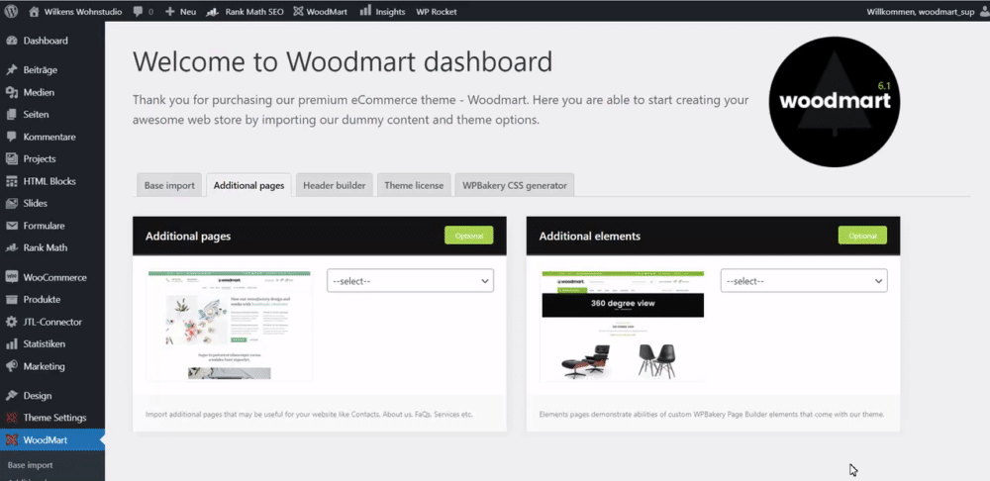Click the HTML Blocks grid icon
Screen dimensions: 990x481
click(x=11, y=181)
